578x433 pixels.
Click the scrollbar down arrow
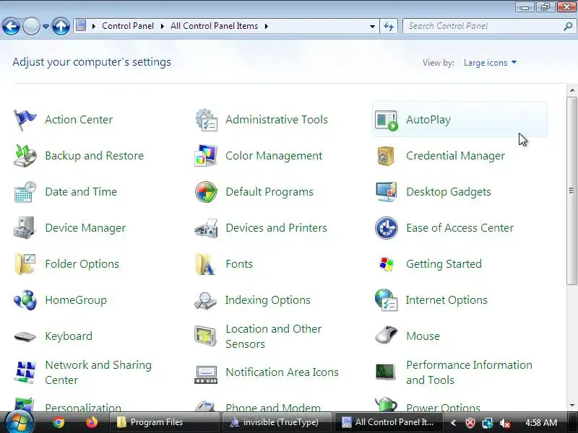point(572,406)
